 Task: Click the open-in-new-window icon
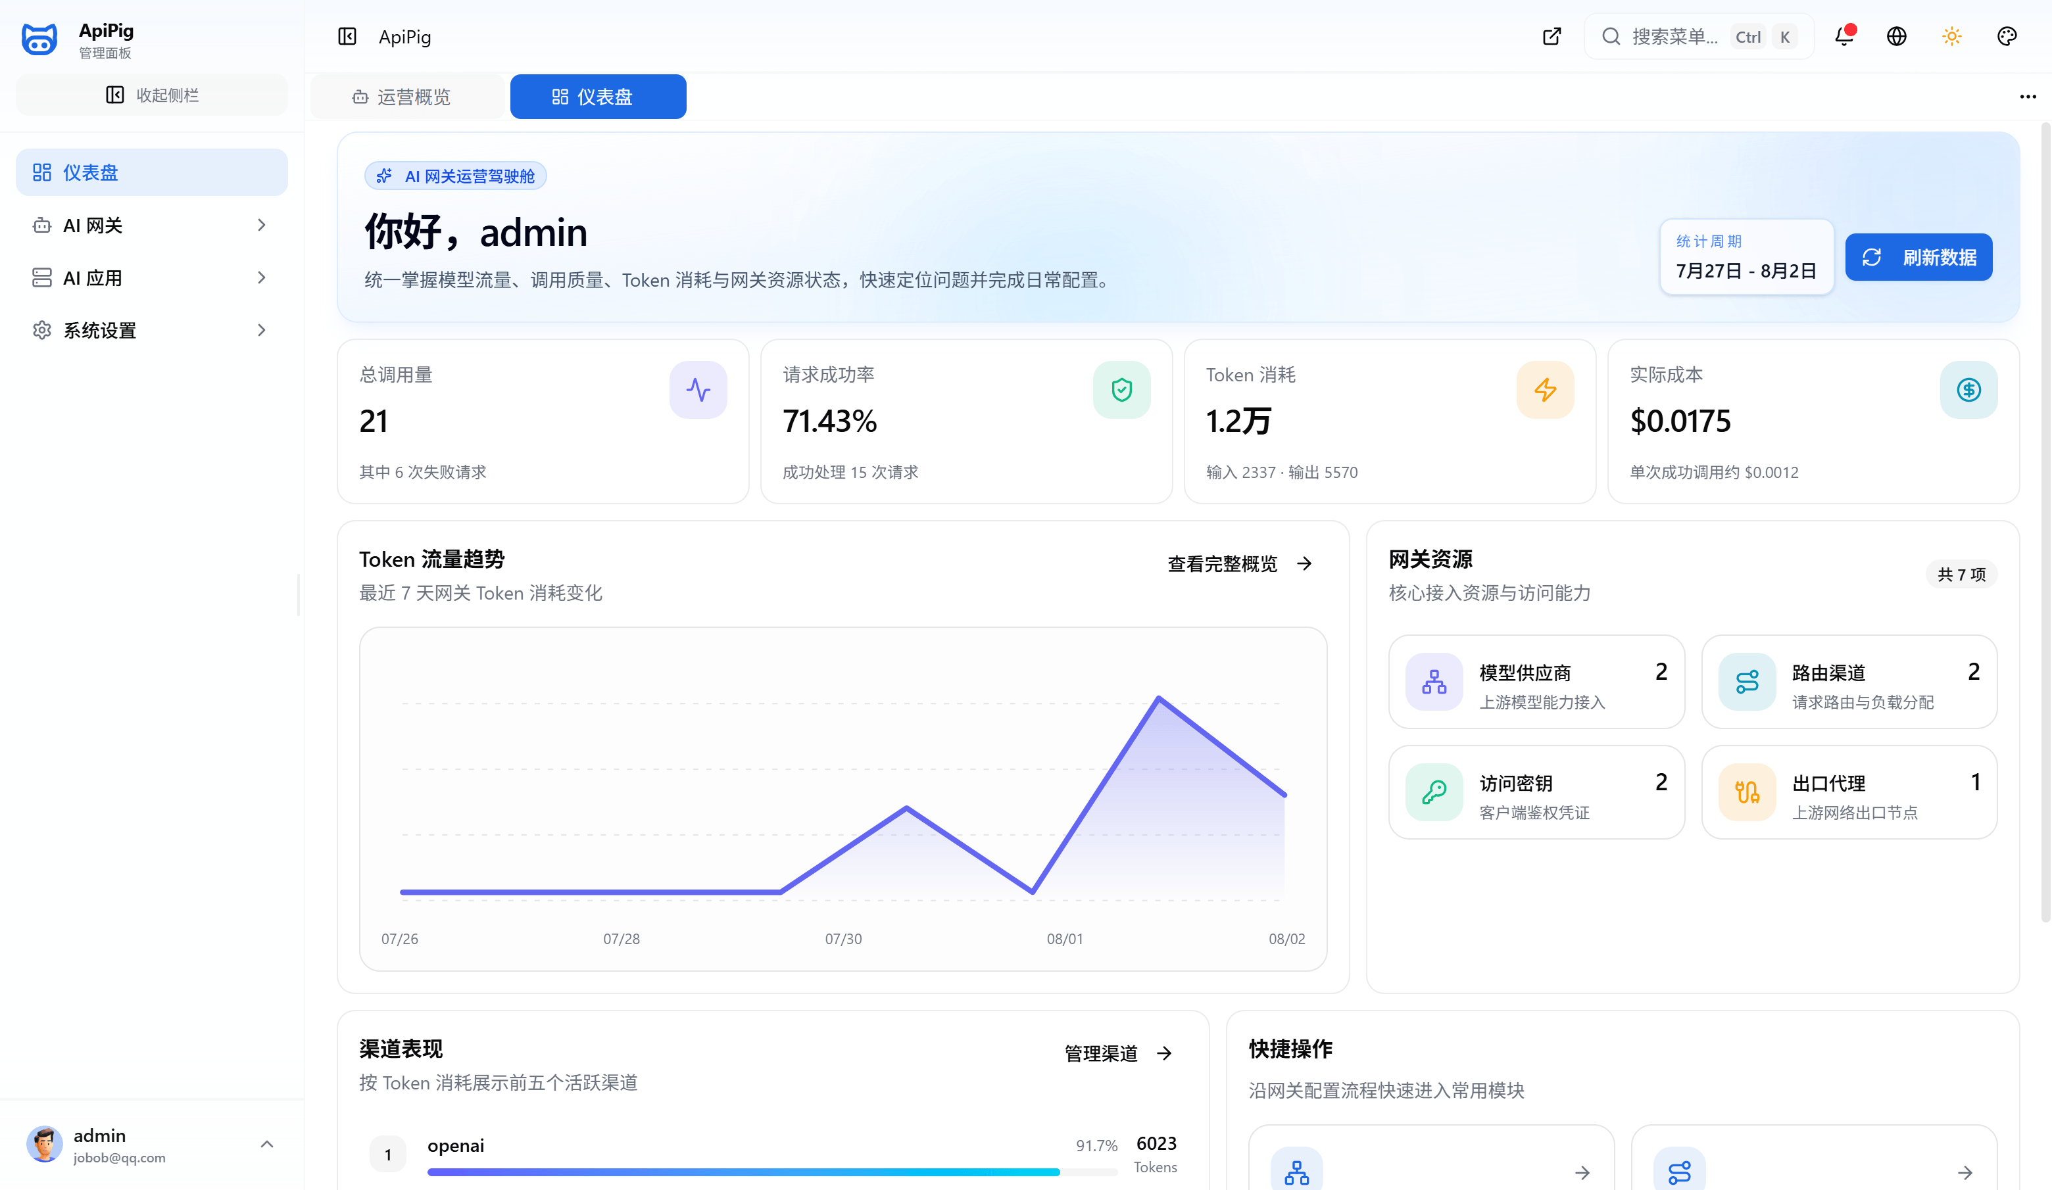click(1552, 37)
